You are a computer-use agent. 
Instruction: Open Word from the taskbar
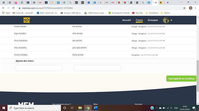point(95,108)
